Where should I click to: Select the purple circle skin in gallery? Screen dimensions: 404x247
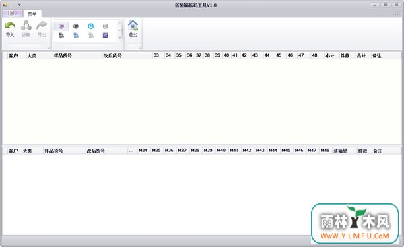pos(61,26)
